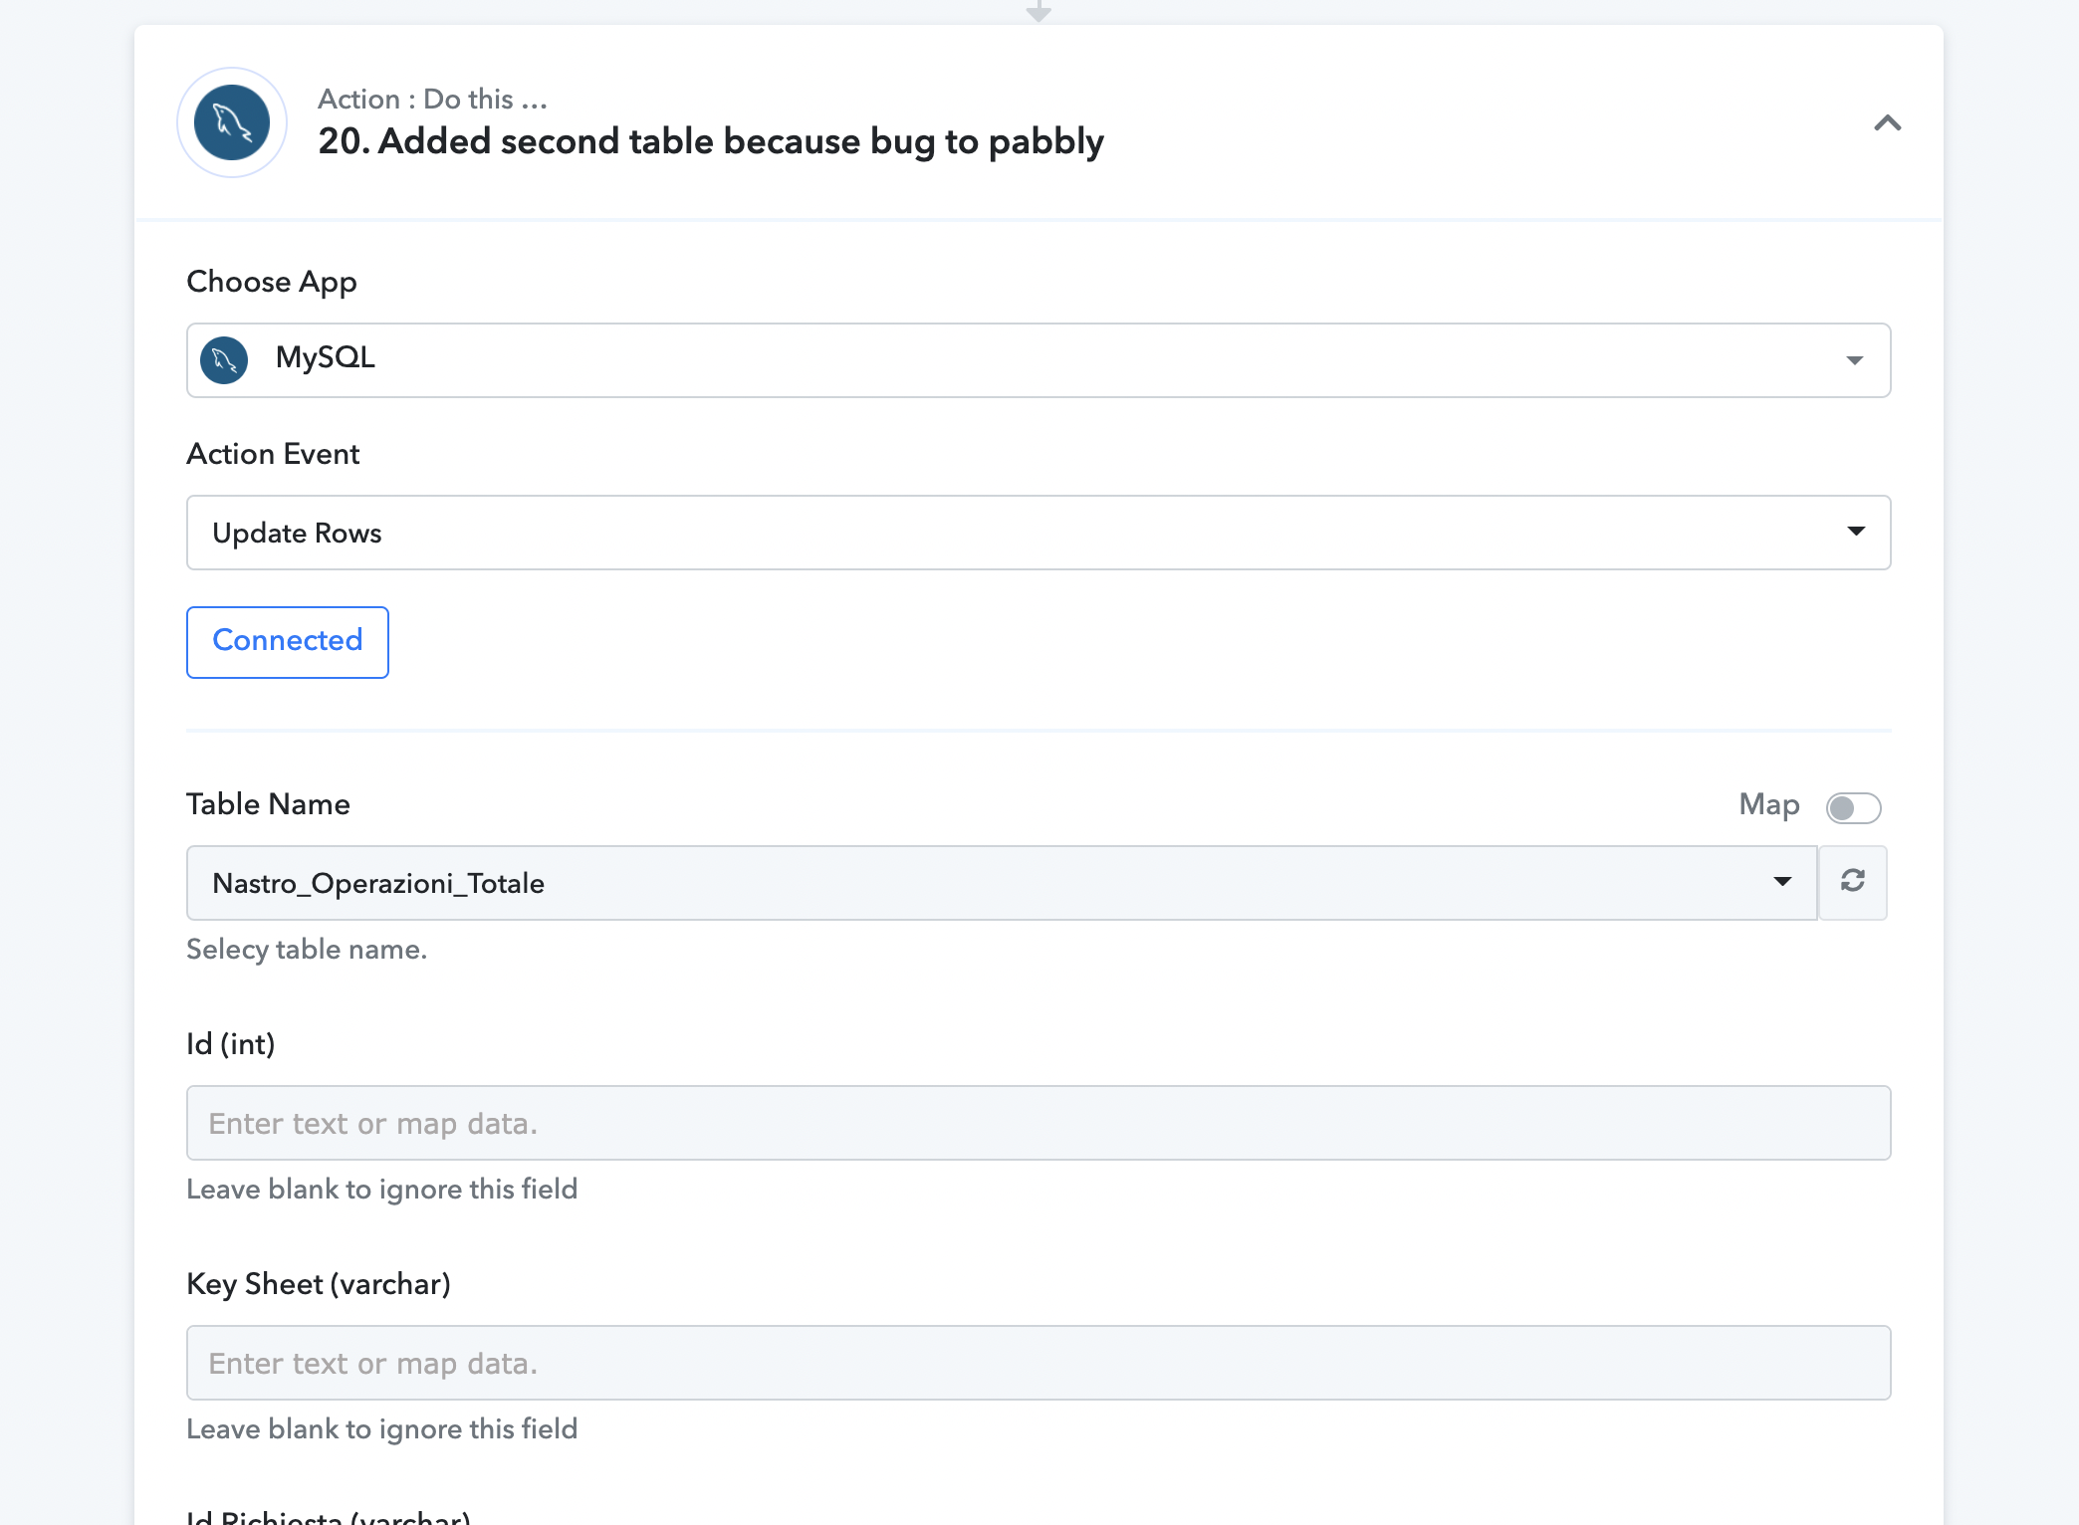Click the "Id (int)" field label
The height and width of the screenshot is (1525, 2079).
point(231,1044)
